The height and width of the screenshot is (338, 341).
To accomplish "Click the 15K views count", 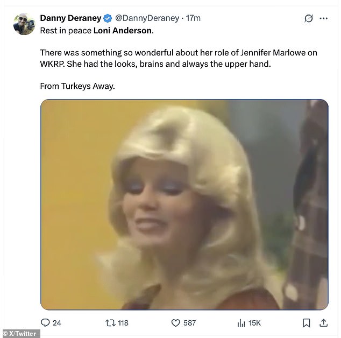I will [x=254, y=323].
